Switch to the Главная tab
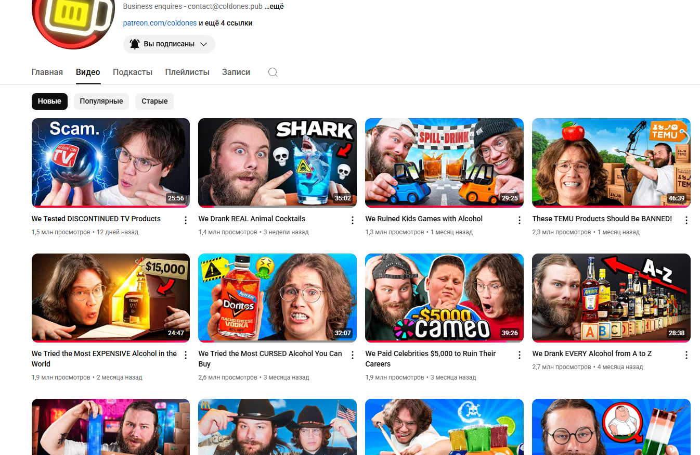The height and width of the screenshot is (455, 700). pos(47,72)
